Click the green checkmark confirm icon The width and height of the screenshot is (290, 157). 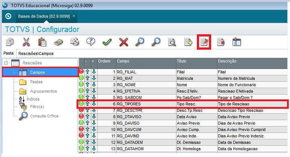[x=107, y=42]
